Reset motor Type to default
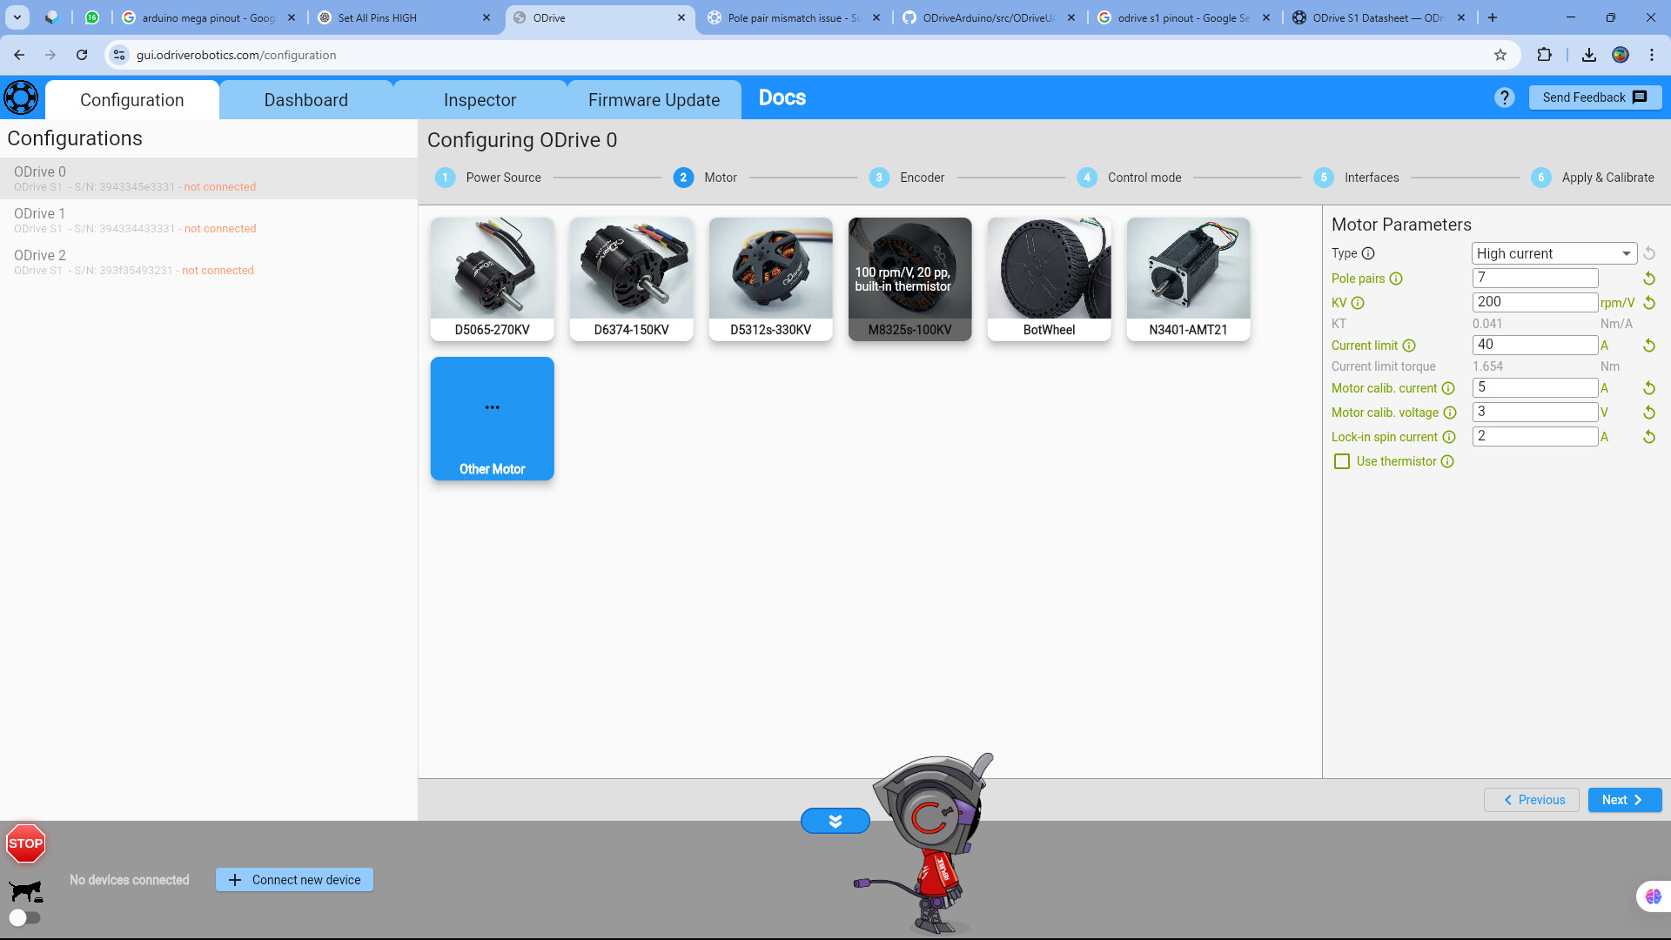1671x940 pixels. point(1649,253)
